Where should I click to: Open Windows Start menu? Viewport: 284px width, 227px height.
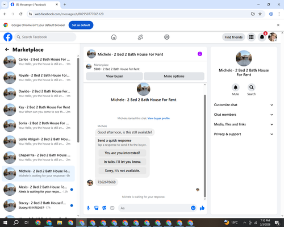[x=5, y=222]
